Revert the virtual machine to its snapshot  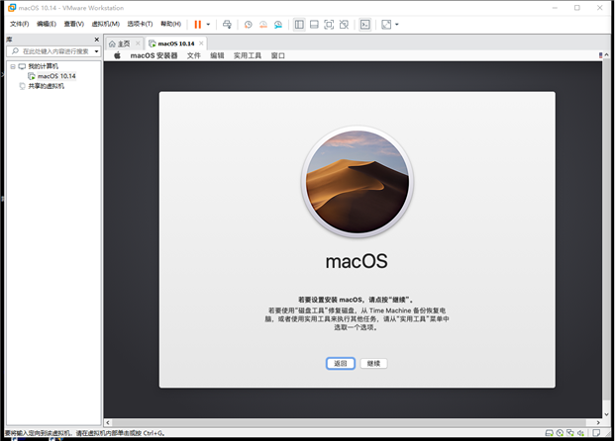tap(263, 25)
